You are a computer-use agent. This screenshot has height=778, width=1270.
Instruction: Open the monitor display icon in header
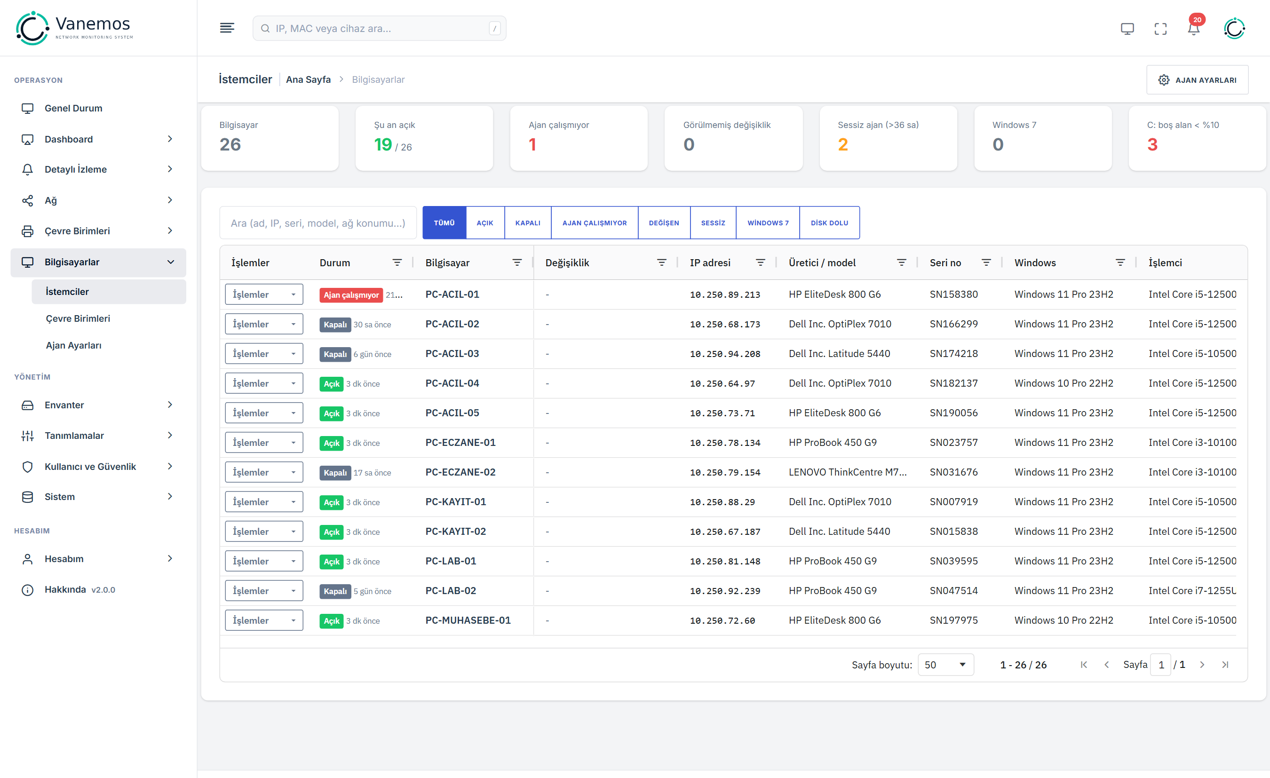point(1127,28)
